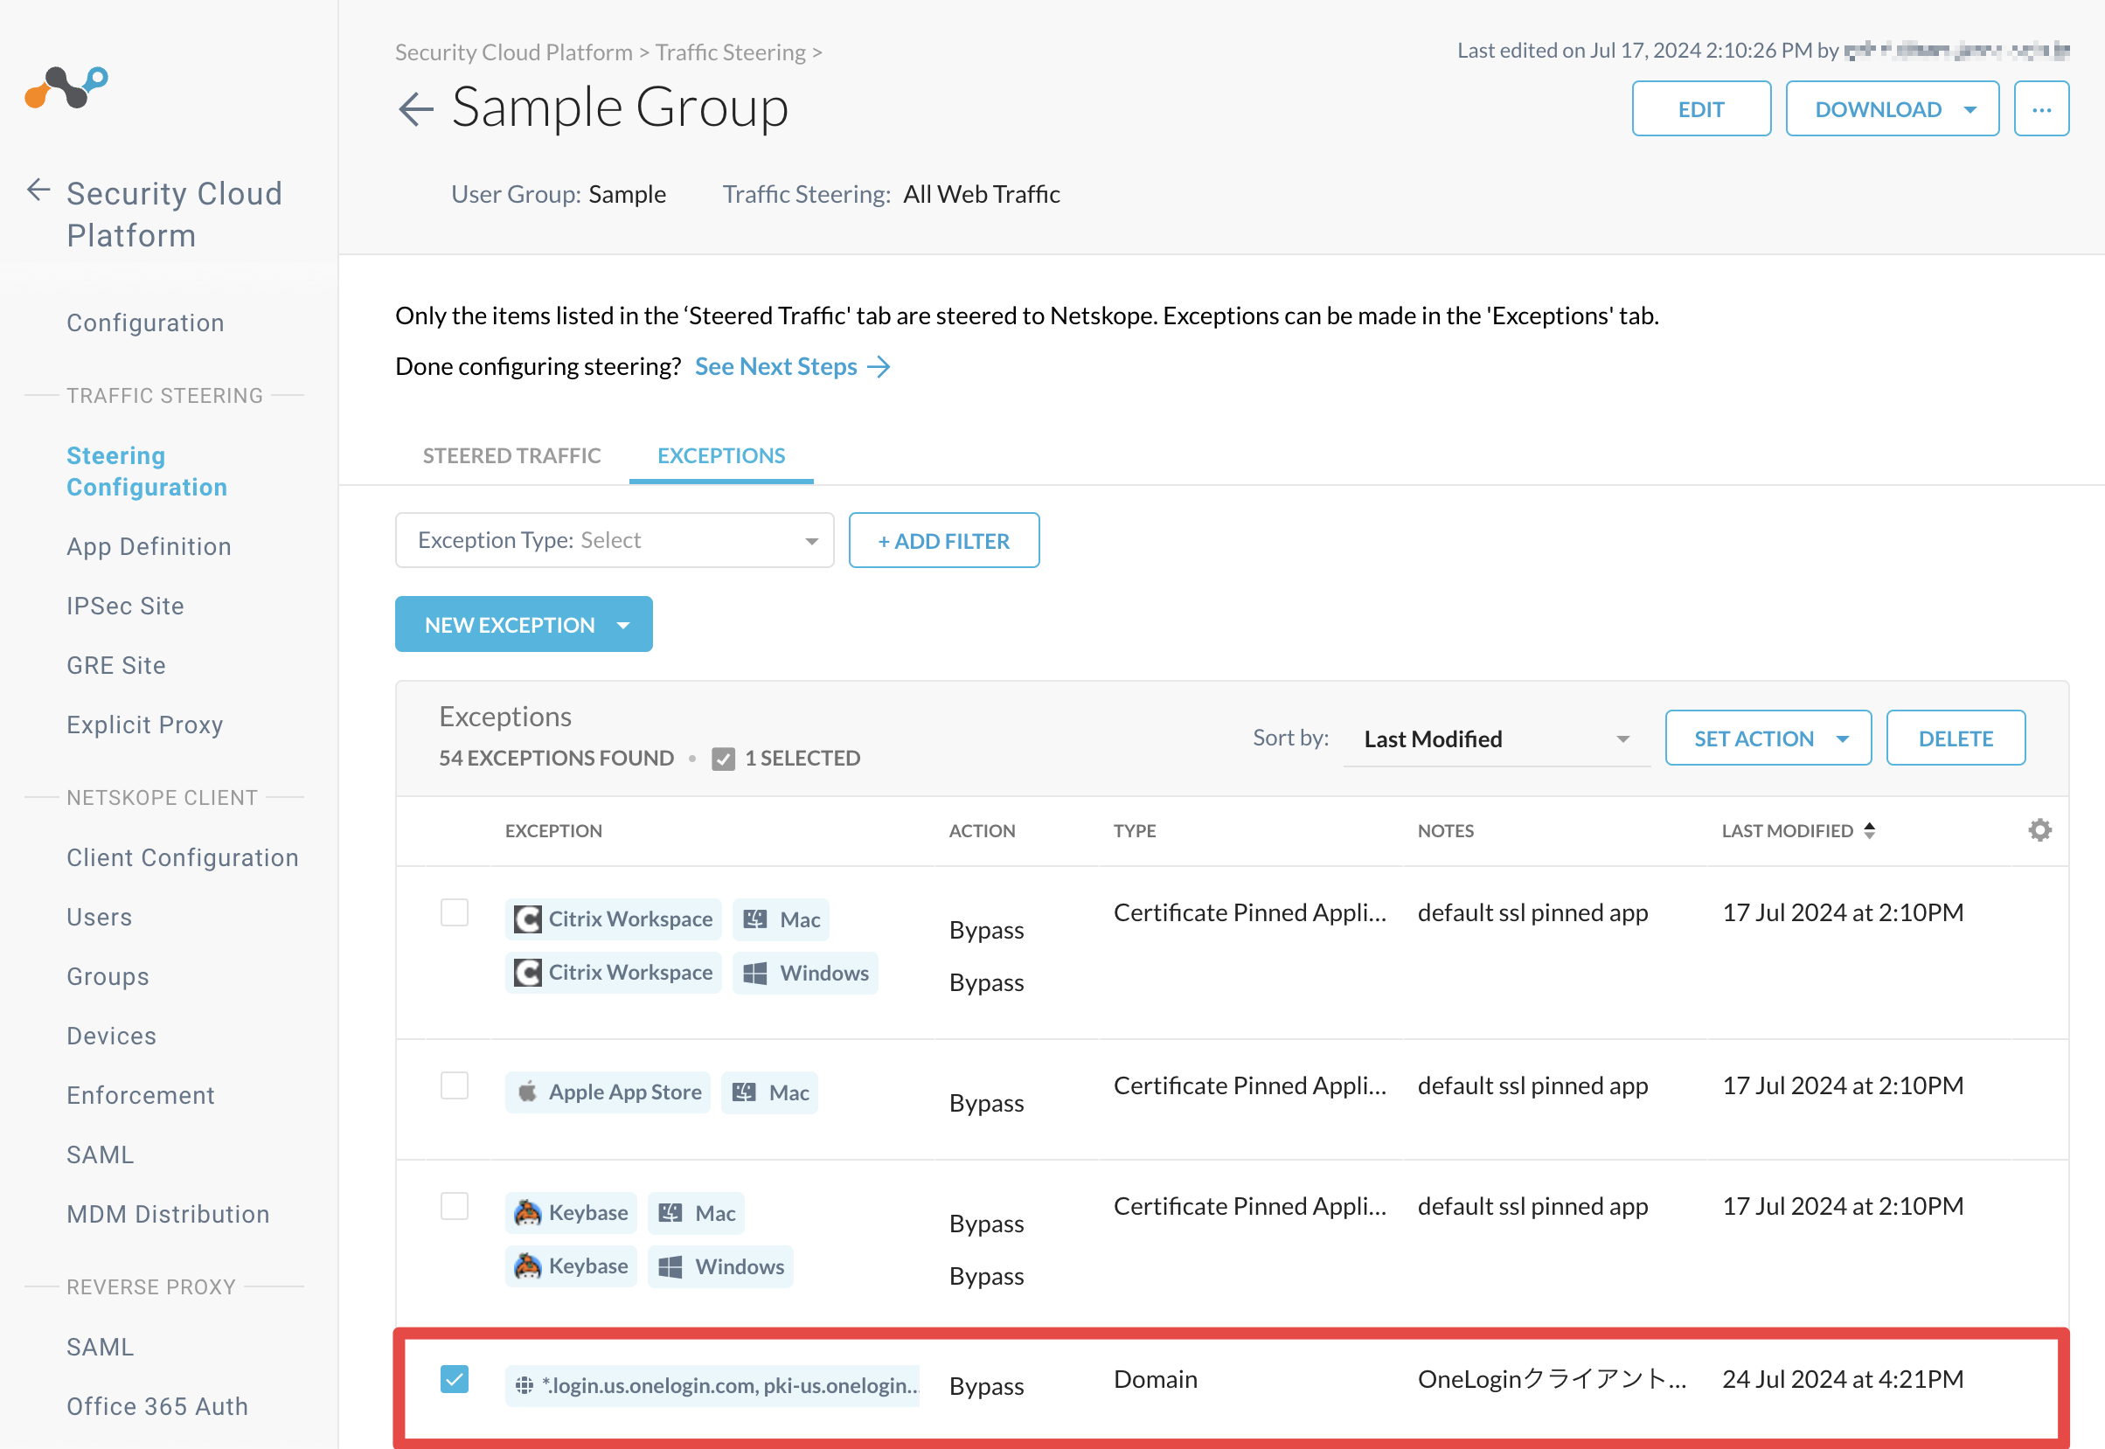Open table column settings gear icon
The height and width of the screenshot is (1449, 2105).
coord(2039,830)
